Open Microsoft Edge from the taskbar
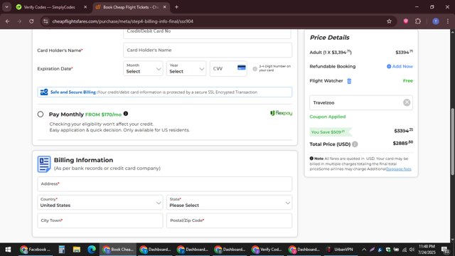455x256 pixels. [x=92, y=250]
